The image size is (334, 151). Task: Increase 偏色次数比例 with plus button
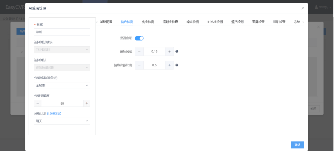169,65
